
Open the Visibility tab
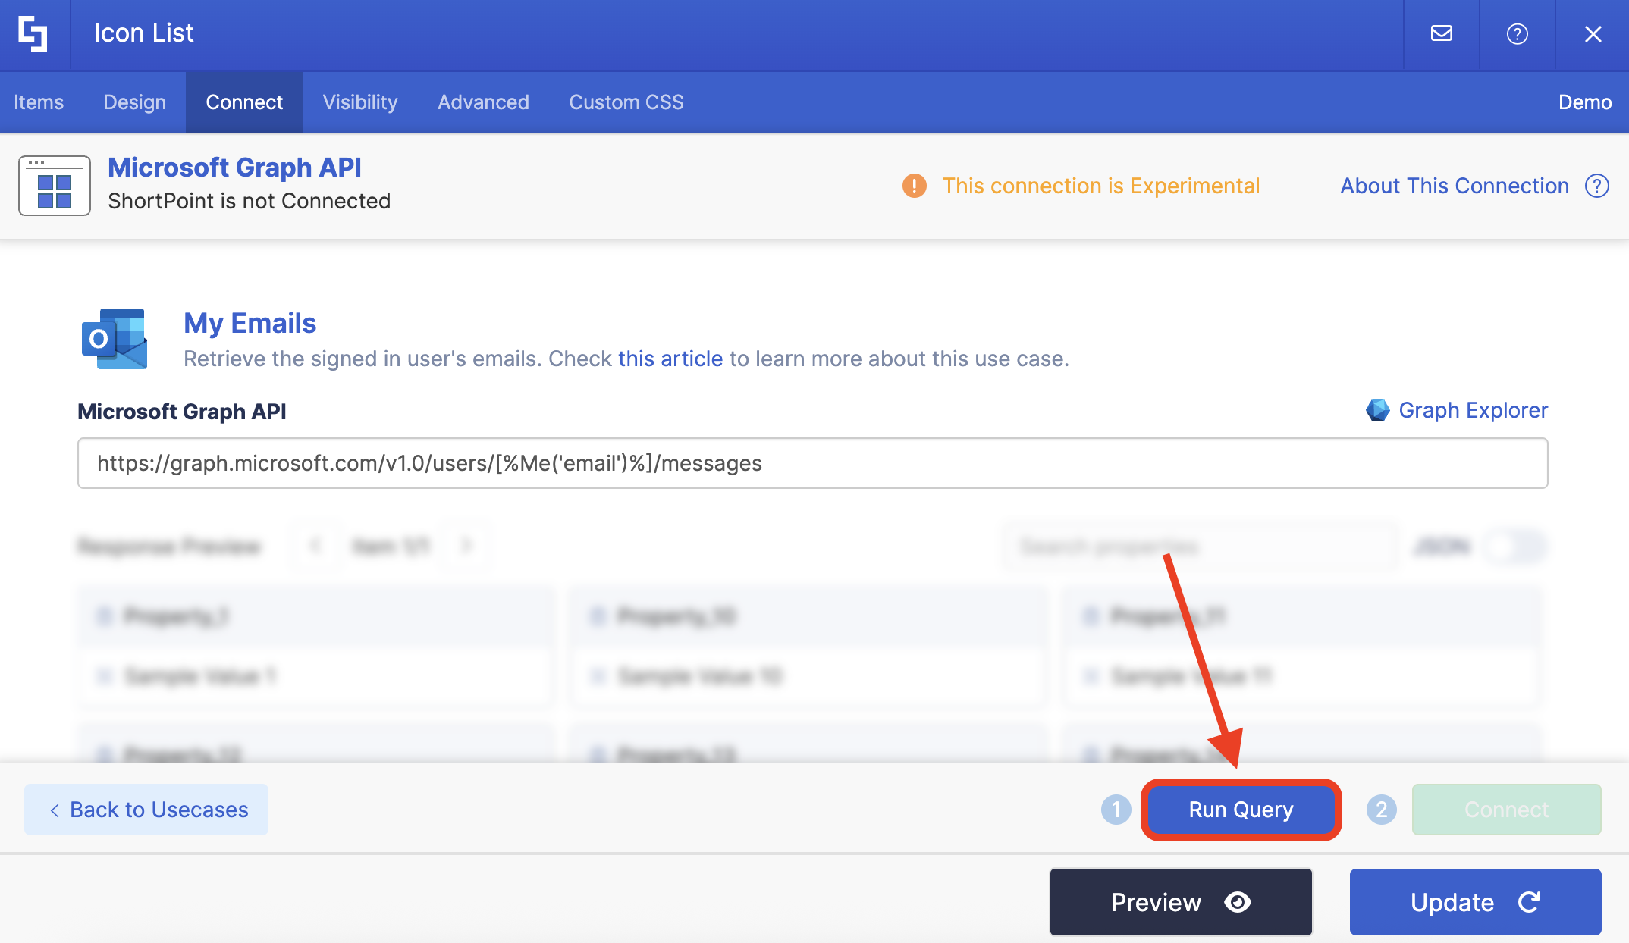[x=359, y=102]
